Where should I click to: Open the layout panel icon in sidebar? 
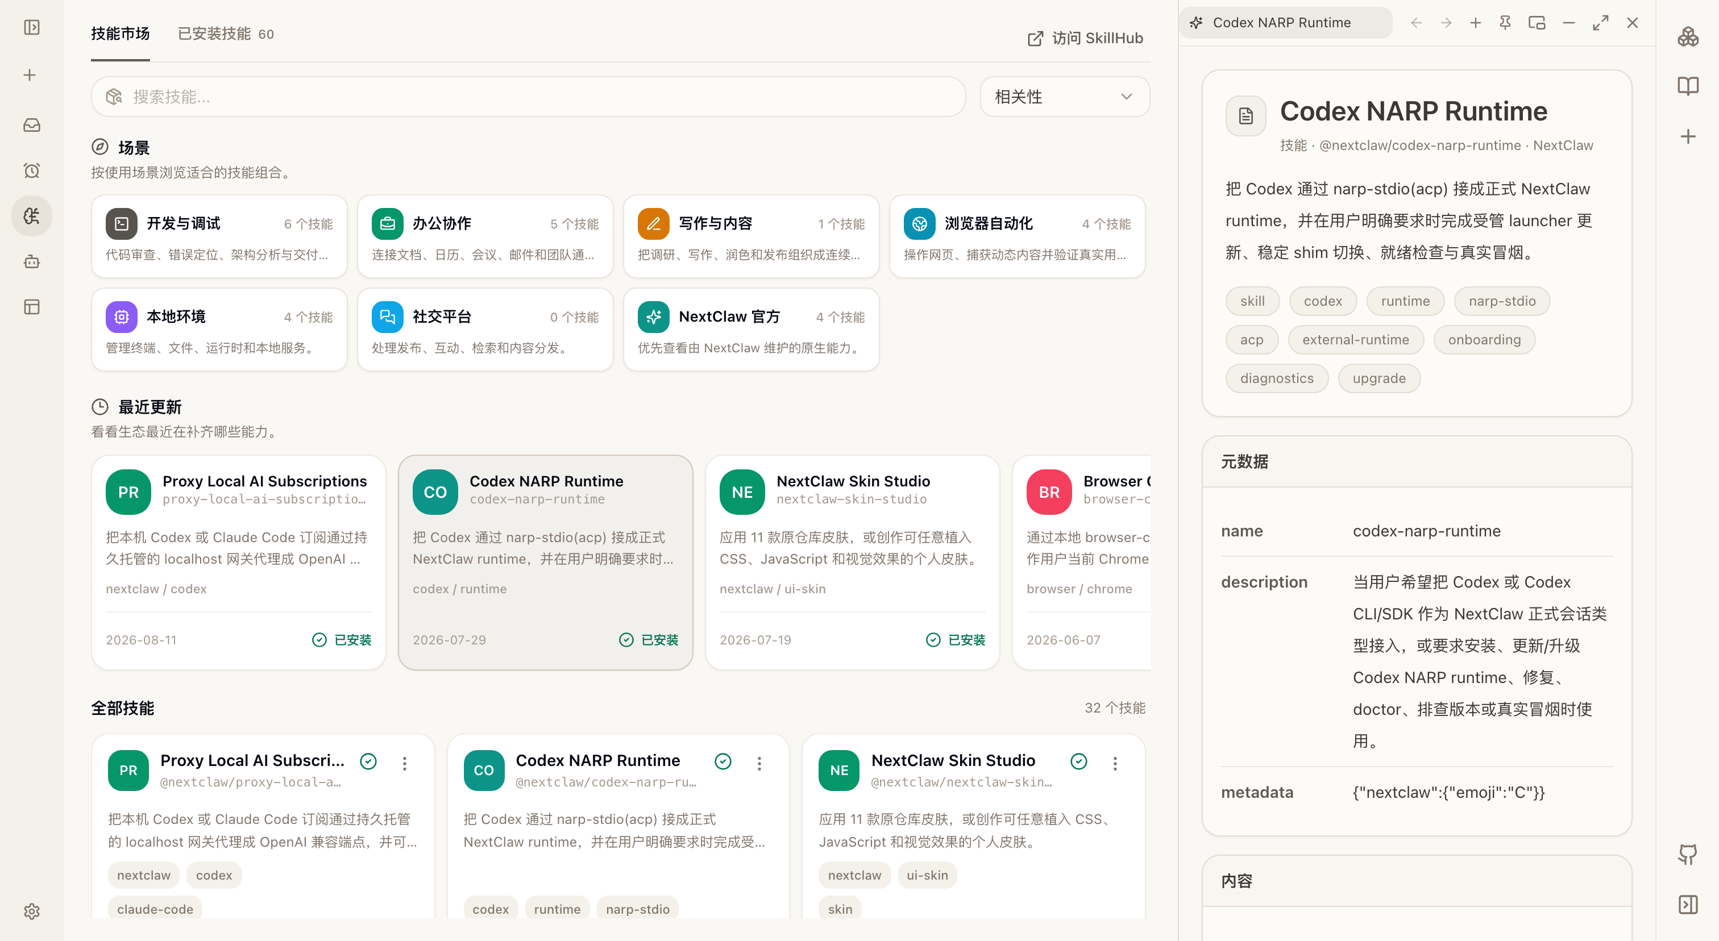[31, 307]
